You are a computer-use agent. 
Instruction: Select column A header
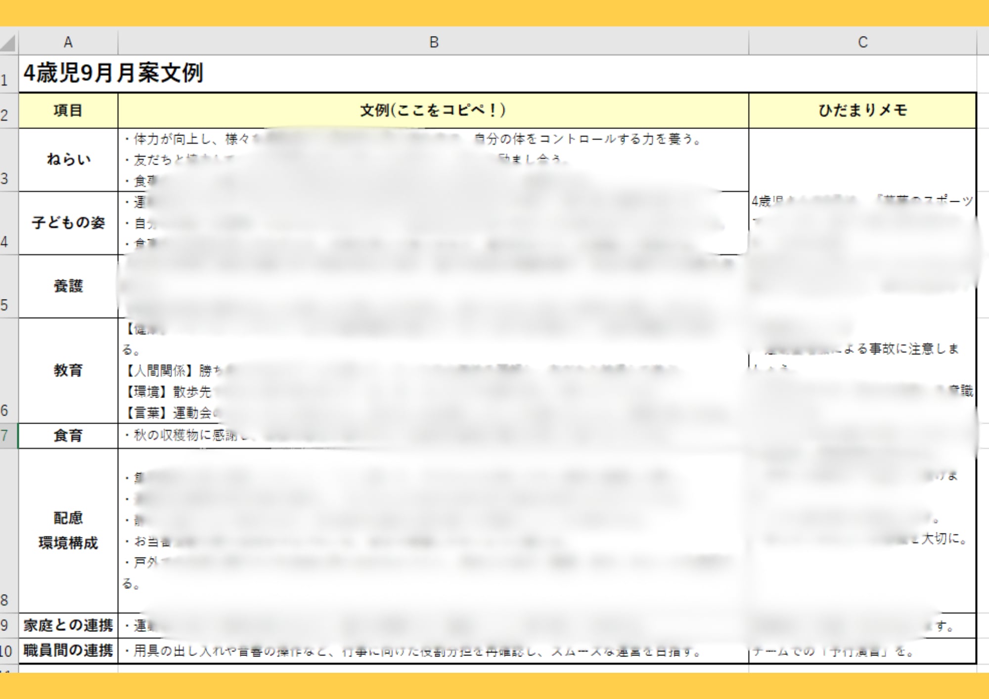tap(68, 43)
